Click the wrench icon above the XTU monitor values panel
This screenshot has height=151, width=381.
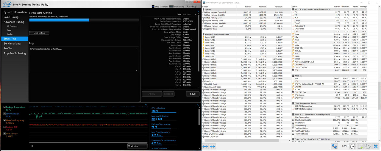[198, 104]
